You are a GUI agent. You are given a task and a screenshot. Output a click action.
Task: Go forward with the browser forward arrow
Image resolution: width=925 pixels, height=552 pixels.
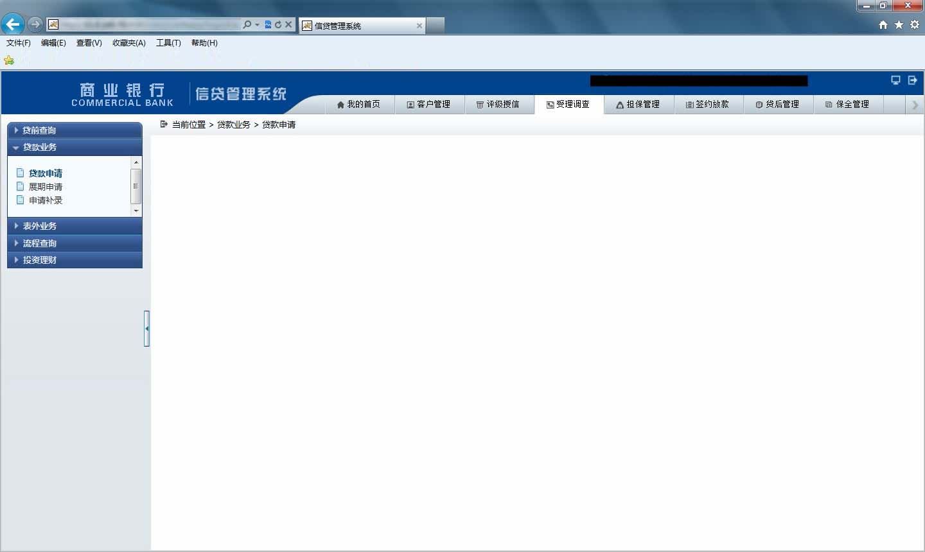[x=35, y=24]
